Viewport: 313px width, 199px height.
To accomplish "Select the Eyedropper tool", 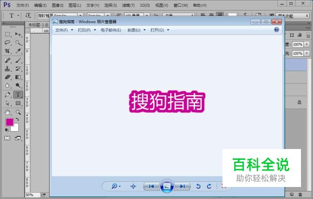I will pos(18,51).
